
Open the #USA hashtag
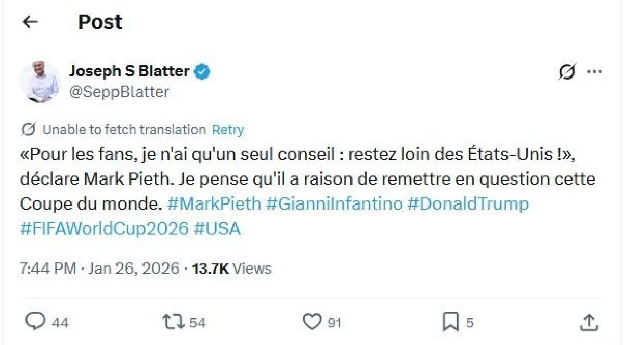click(x=217, y=228)
